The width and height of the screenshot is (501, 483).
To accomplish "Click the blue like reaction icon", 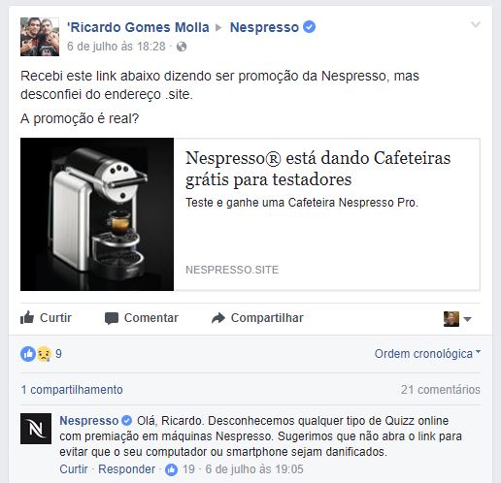I will pos(28,354).
